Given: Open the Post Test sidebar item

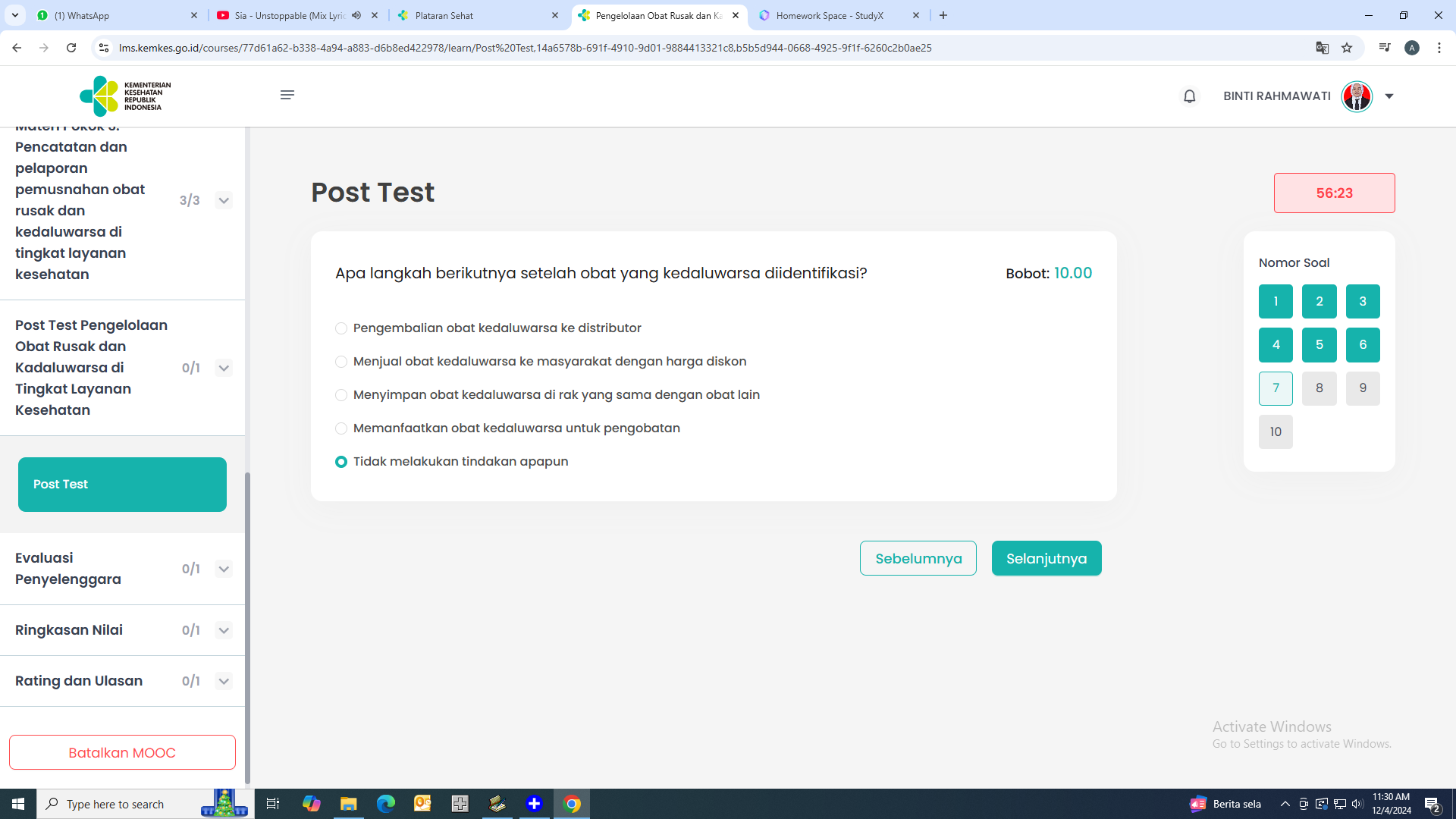Looking at the screenshot, I should [x=122, y=485].
